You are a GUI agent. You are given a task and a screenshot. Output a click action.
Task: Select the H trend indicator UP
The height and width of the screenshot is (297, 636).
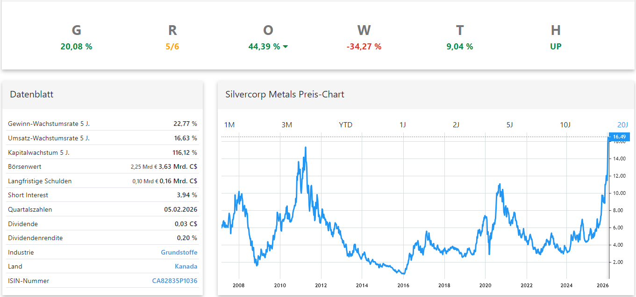(x=556, y=47)
